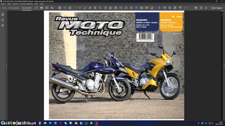225x126 pixels.
Task: Expand the left navigation pane arrow
Action: [6, 66]
